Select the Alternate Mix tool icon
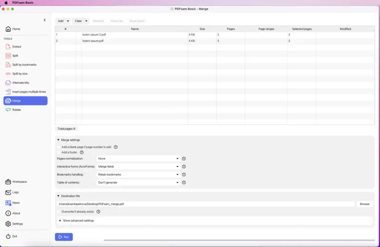Viewport: 380px width, 247px height. coord(8,83)
